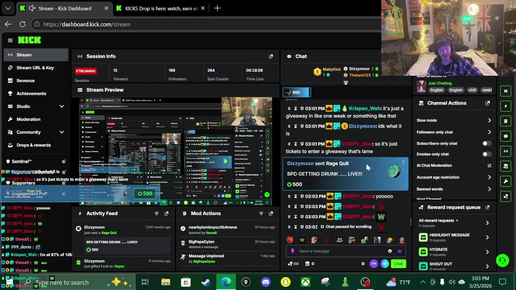Open options menu on Rage Quit message
Image resolution: width=516 pixels, height=290 pixels.
pos(403,163)
